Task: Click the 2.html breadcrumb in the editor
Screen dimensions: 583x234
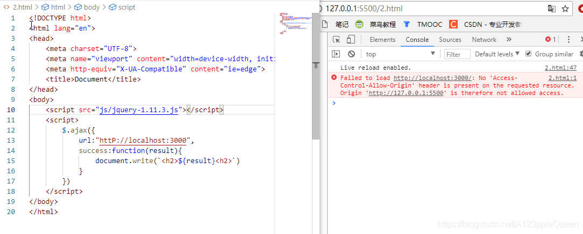Action: [22, 7]
